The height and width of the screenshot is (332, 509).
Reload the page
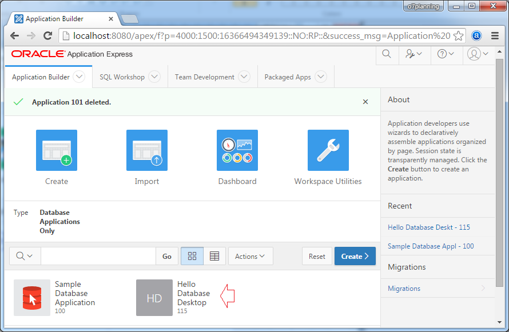[48, 35]
